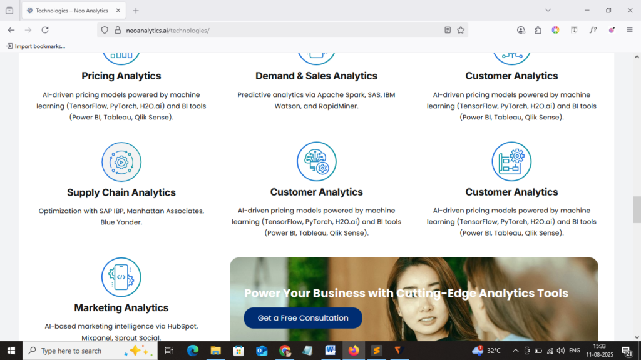Screen dimensions: 641x360
Task: Click the taskbar search box
Action: (x=90, y=351)
